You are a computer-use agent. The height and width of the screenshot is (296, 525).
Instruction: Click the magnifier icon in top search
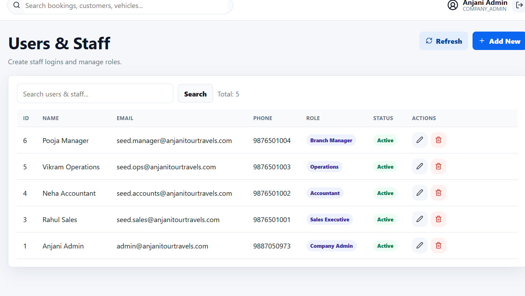pyautogui.click(x=16, y=5)
